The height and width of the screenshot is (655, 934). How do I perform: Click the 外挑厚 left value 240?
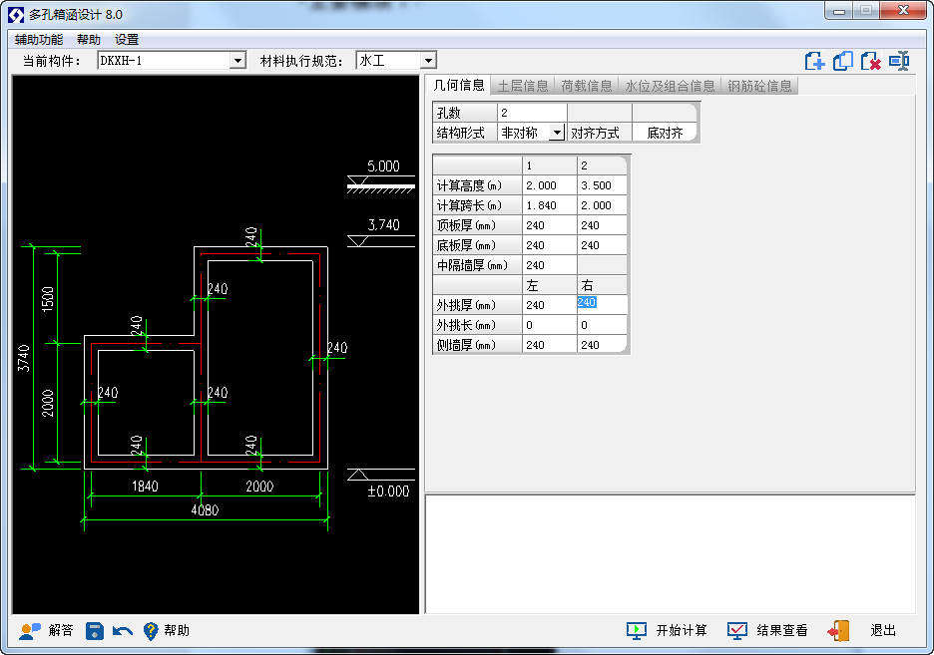click(x=549, y=305)
